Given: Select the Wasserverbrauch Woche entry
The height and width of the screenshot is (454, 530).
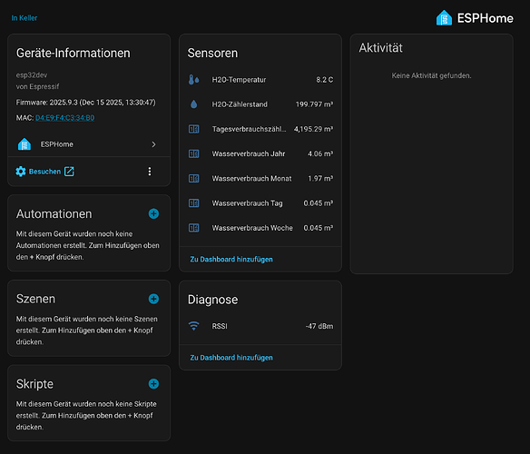Looking at the screenshot, I should click(x=260, y=228).
